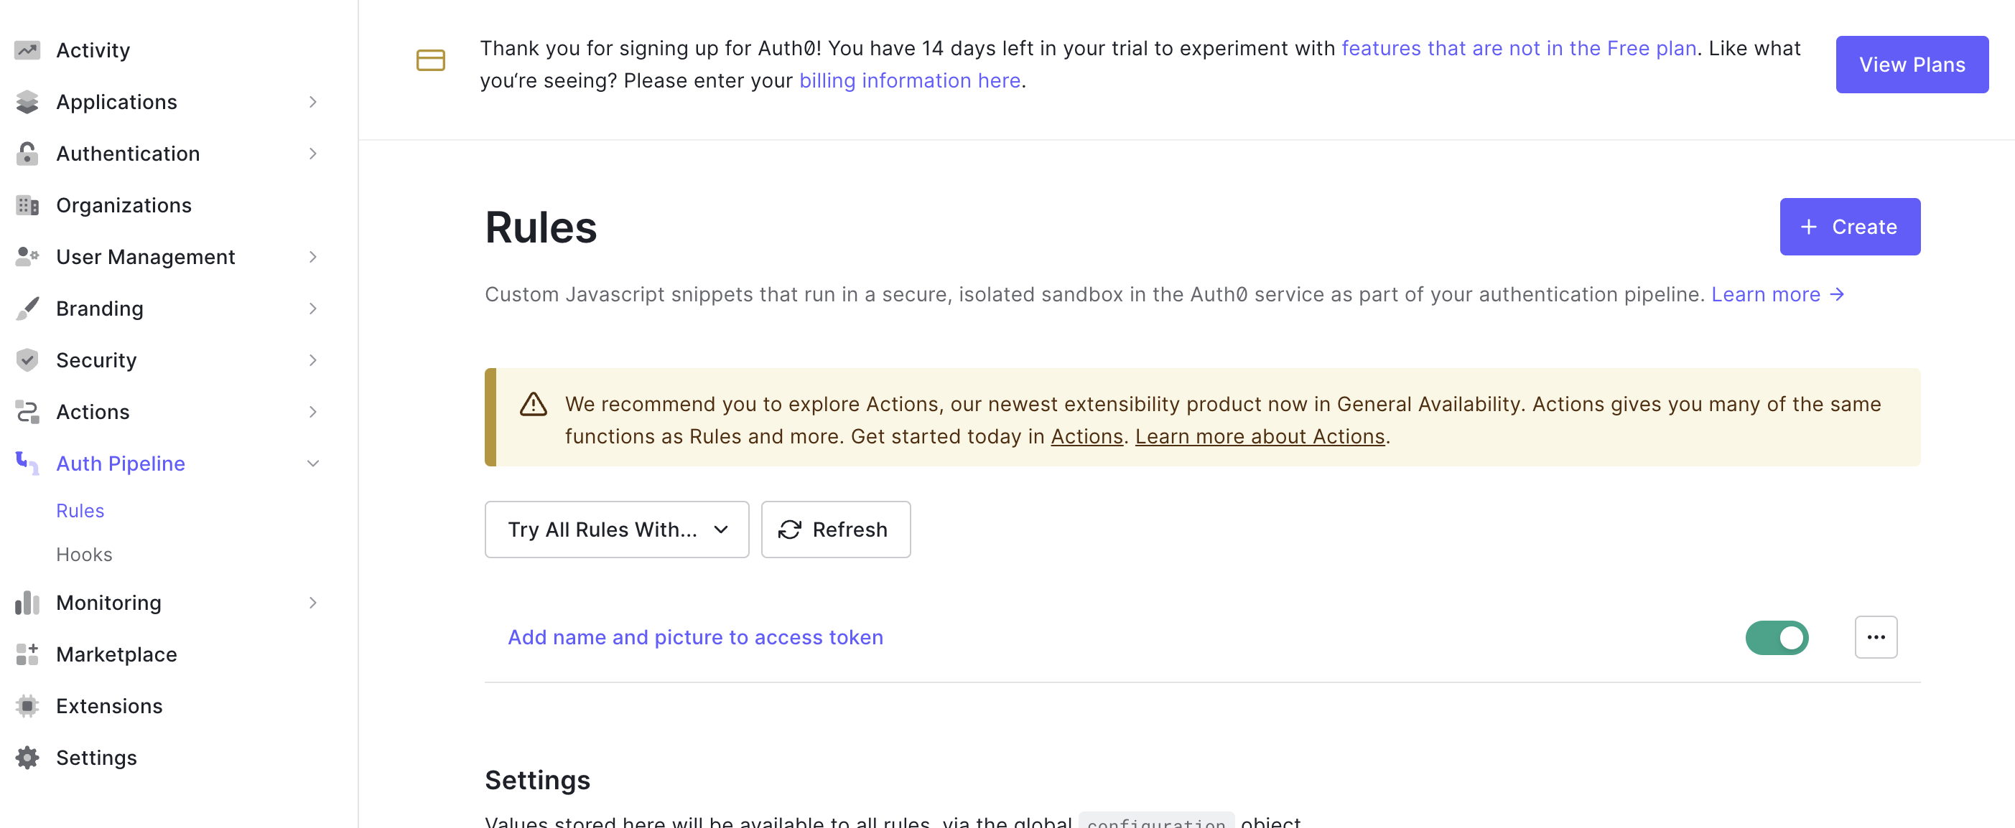2015x828 pixels.
Task: Click the Activity chart icon
Action: tap(27, 50)
